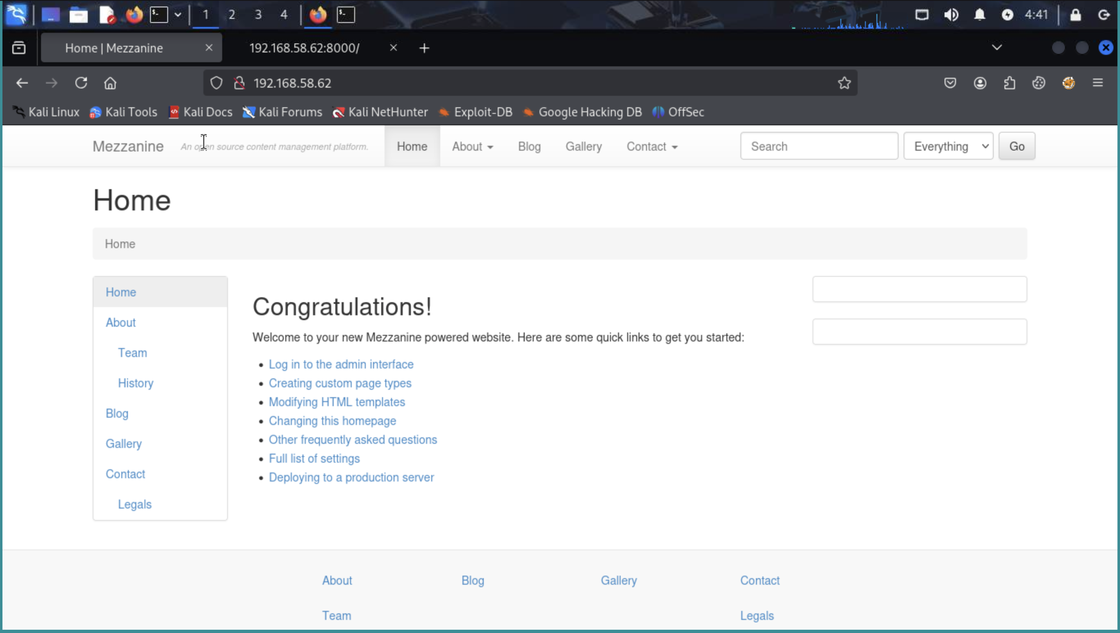Viewport: 1120px width, 633px height.
Task: Open Log in to the admin interface link
Action: tap(341, 364)
